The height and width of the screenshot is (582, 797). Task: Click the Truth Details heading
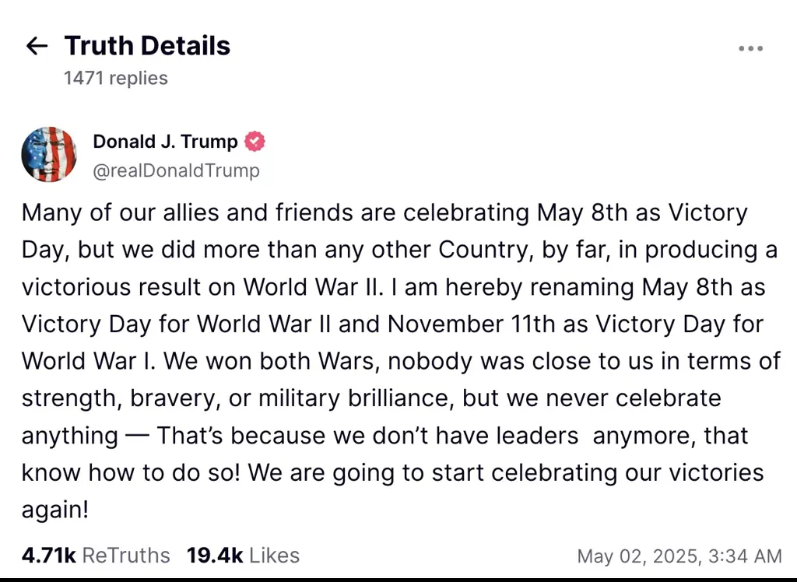click(147, 46)
